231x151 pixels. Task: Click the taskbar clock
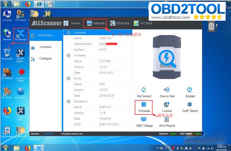[x=221, y=148]
